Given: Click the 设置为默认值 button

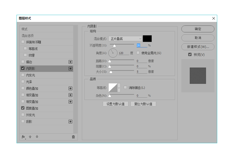Looking at the screenshot, I should 115,104.
